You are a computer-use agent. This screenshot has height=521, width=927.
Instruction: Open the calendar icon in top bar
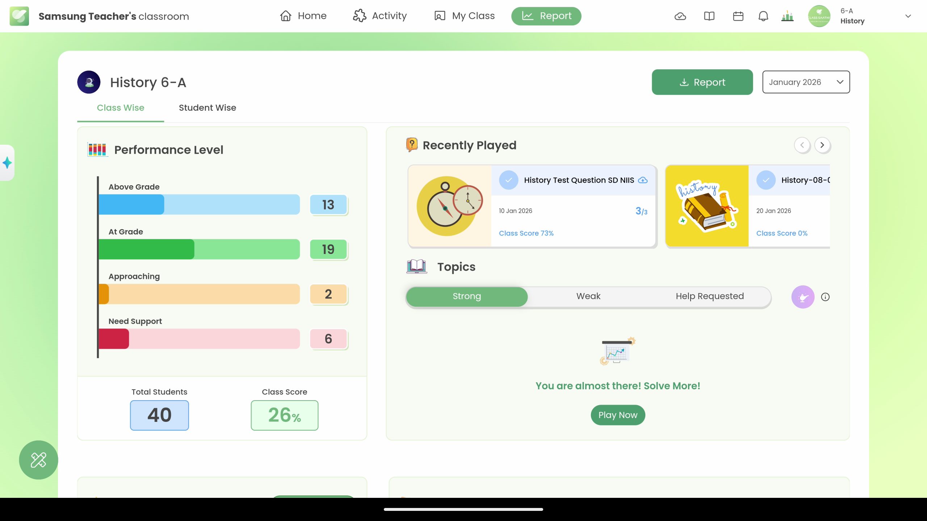tap(738, 16)
